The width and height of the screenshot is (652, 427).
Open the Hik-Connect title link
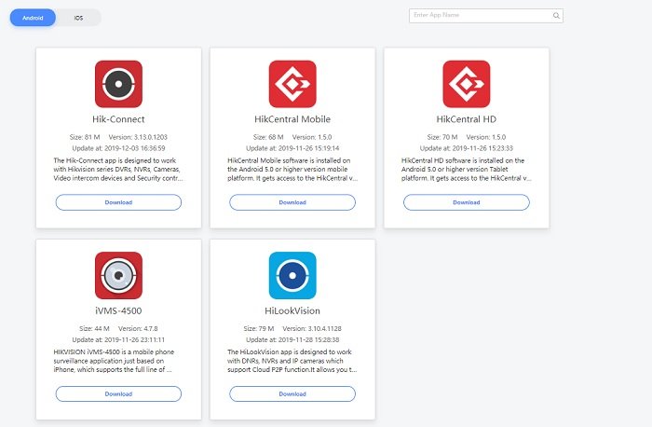[118, 119]
